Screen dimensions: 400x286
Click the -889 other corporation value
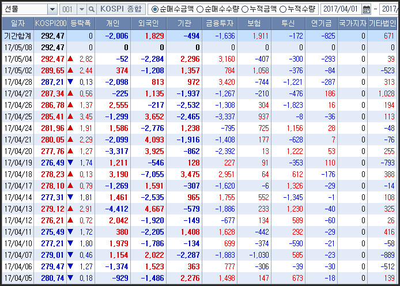[x=387, y=255]
